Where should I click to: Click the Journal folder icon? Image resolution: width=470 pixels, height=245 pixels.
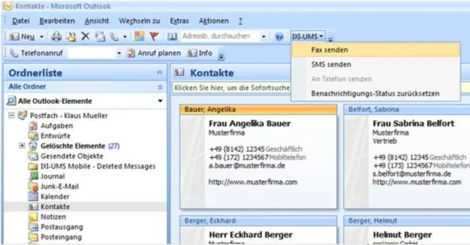point(33,176)
